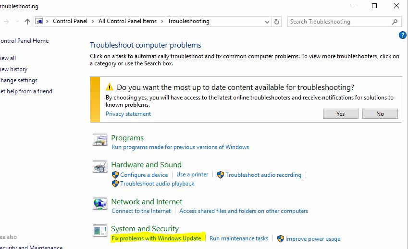408x249 pixels.
Task: Click the Network and Internet globe icon
Action: pos(100,203)
